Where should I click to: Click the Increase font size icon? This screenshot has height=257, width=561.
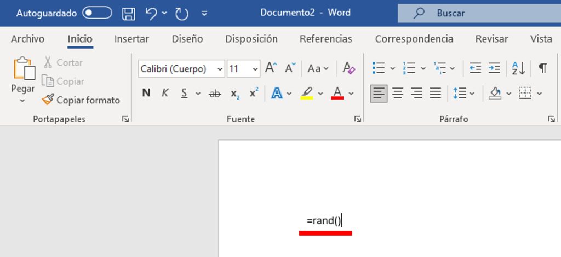point(271,68)
